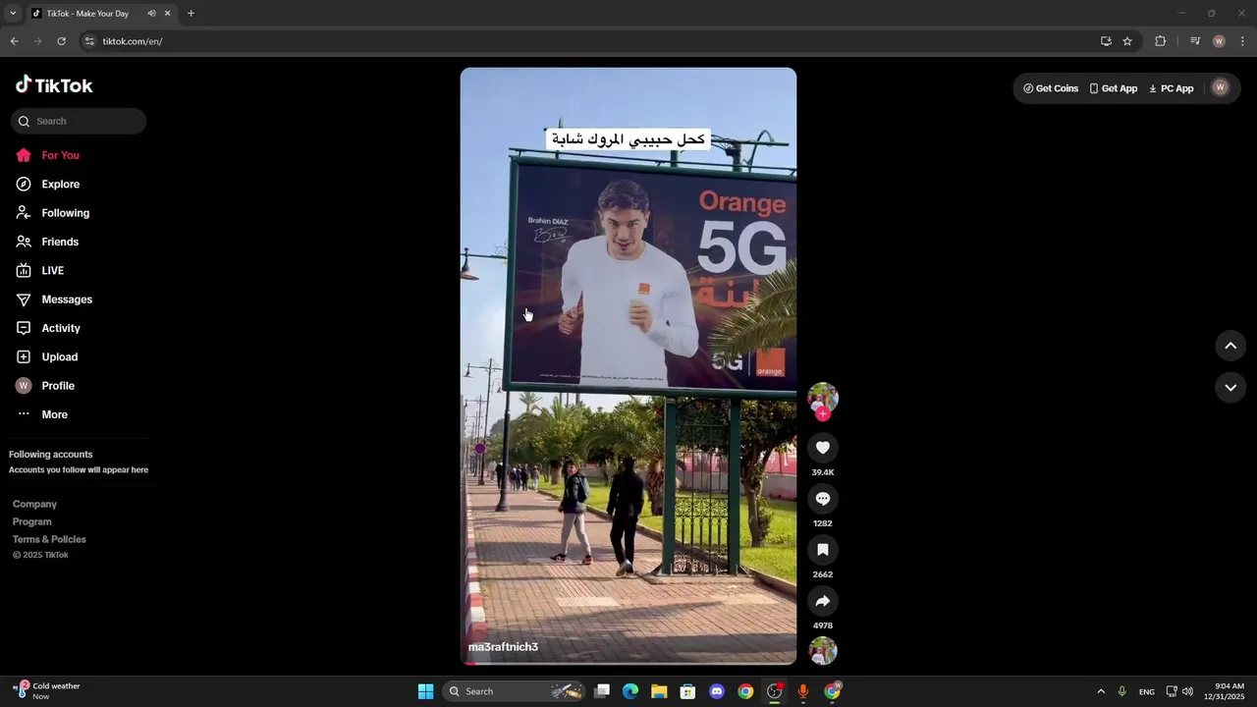The width and height of the screenshot is (1257, 707).
Task: View site information icon in the address bar
Action: click(x=89, y=41)
